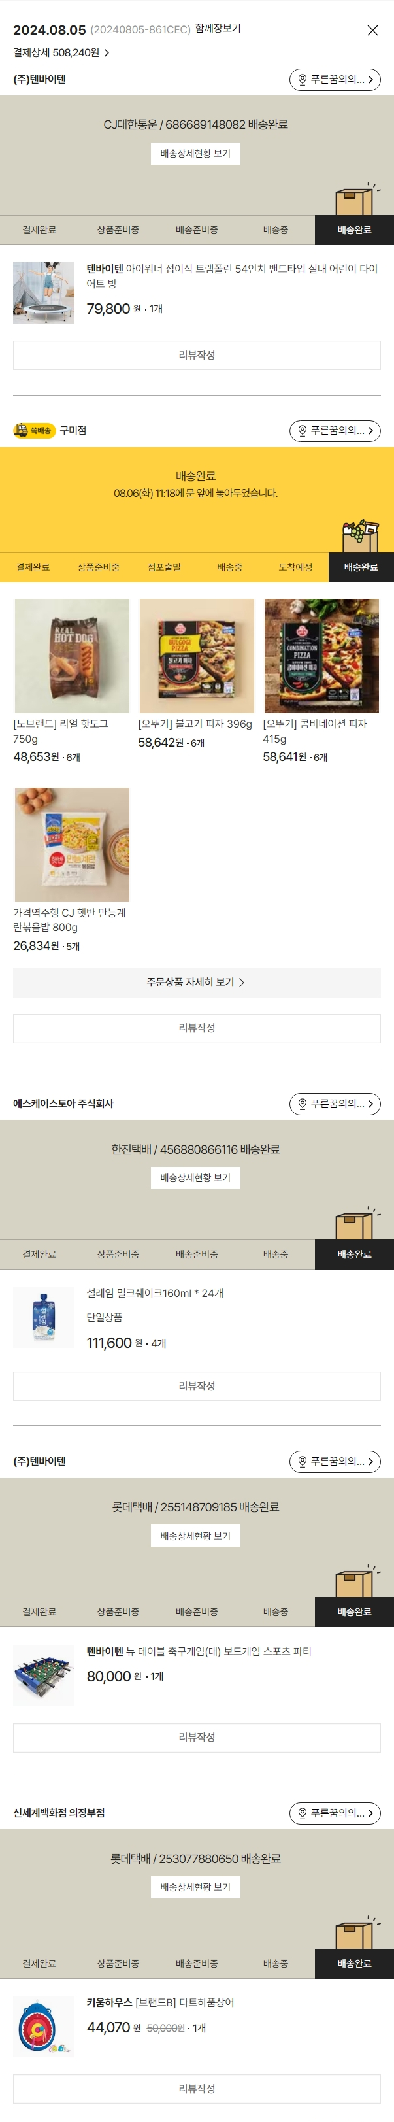This screenshot has height=2122, width=394.
Task: Open the 리얼 핫도그 product image
Action: (x=72, y=656)
